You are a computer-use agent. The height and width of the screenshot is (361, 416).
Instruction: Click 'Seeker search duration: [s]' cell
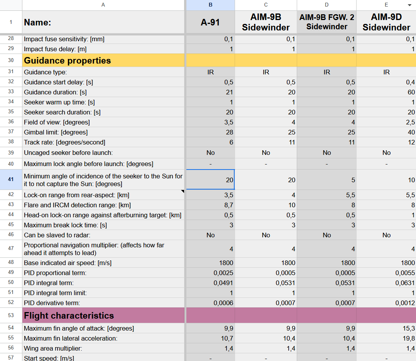[103, 112]
